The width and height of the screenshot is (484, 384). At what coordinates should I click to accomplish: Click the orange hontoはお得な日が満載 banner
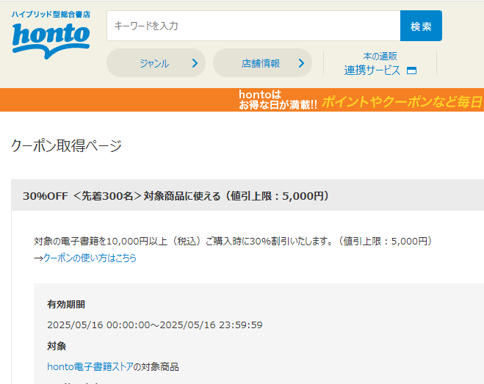[242, 100]
